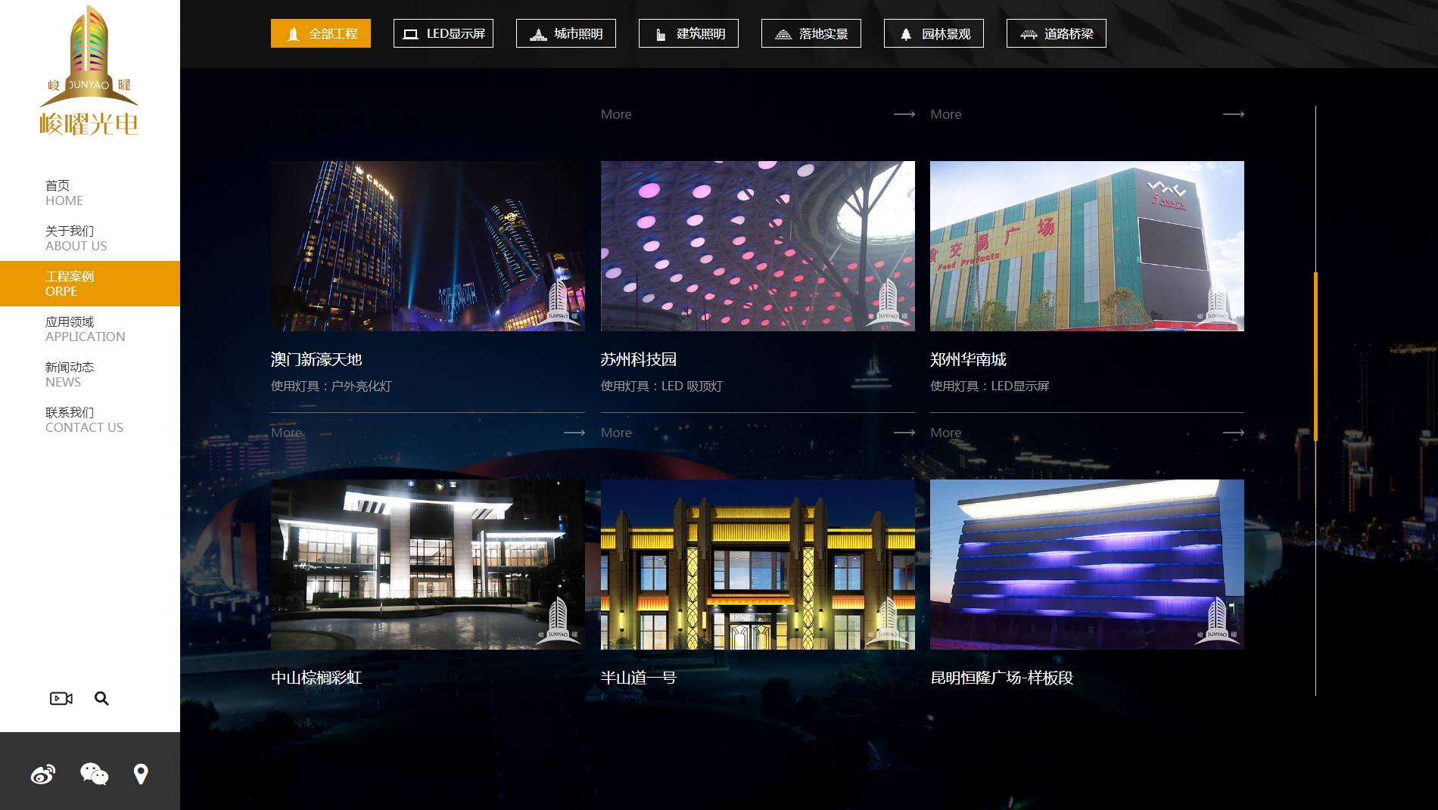
Task: Go to 关于我们 ABOUT US
Action: [x=76, y=238]
